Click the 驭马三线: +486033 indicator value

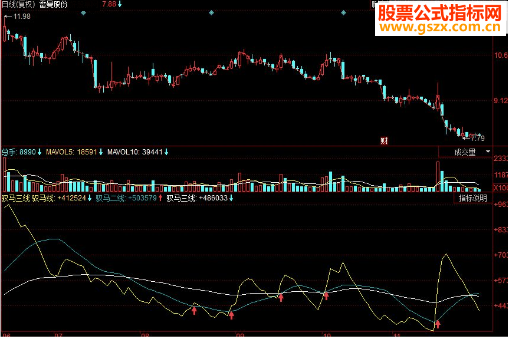click(x=197, y=198)
